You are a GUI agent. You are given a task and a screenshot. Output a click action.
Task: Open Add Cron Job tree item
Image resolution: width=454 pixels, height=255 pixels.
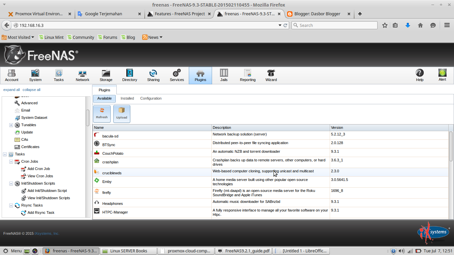coord(39,169)
